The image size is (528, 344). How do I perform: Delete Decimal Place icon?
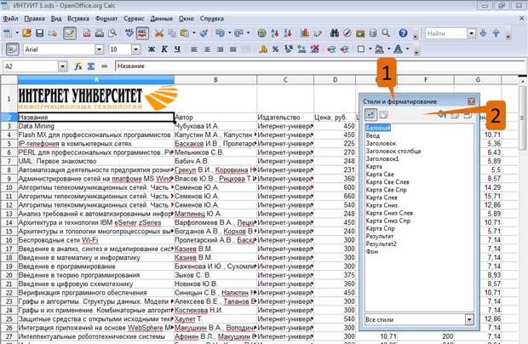tap(314, 49)
